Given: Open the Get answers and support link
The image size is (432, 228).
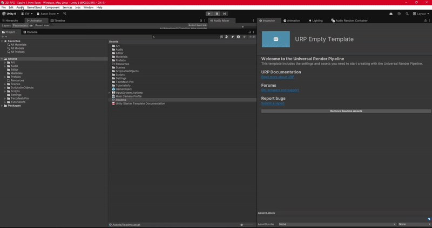Looking at the screenshot, I should point(280,90).
